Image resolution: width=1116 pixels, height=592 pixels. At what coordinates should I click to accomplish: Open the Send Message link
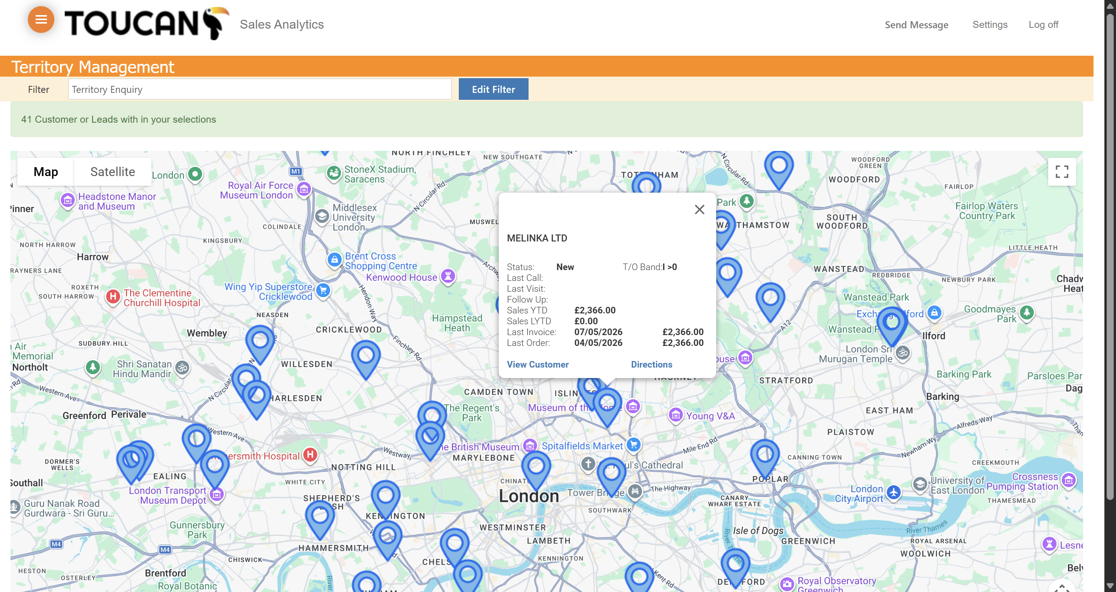click(916, 25)
